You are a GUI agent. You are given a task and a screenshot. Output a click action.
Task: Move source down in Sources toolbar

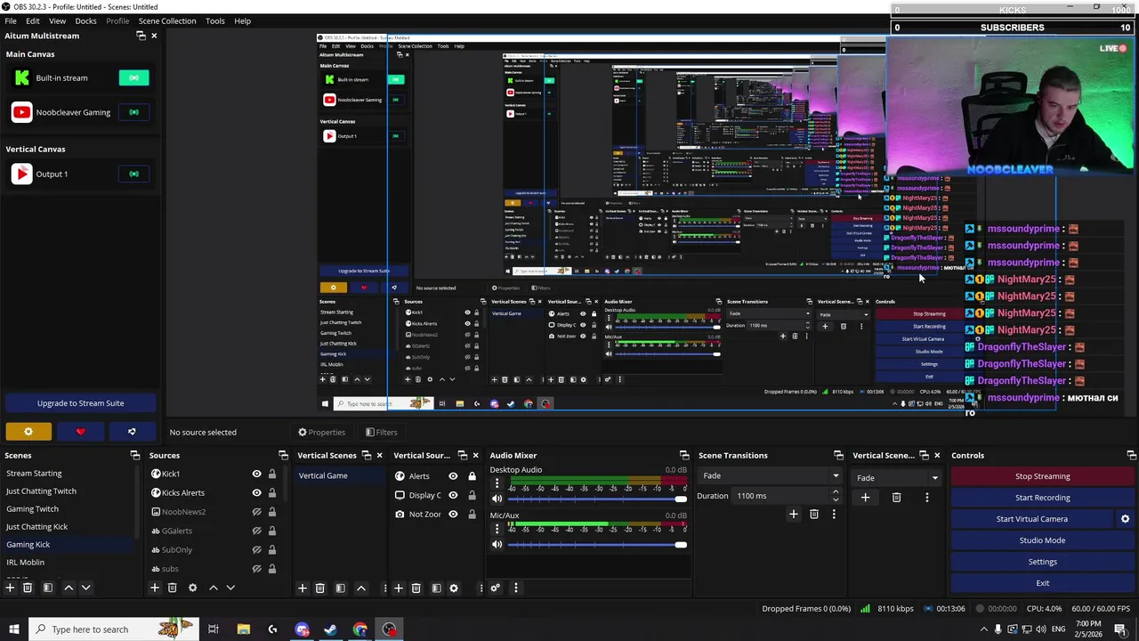[230, 588]
